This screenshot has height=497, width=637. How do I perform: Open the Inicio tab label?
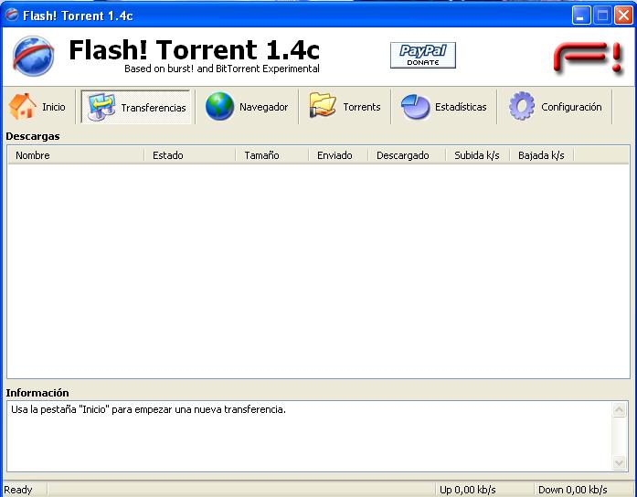point(54,107)
